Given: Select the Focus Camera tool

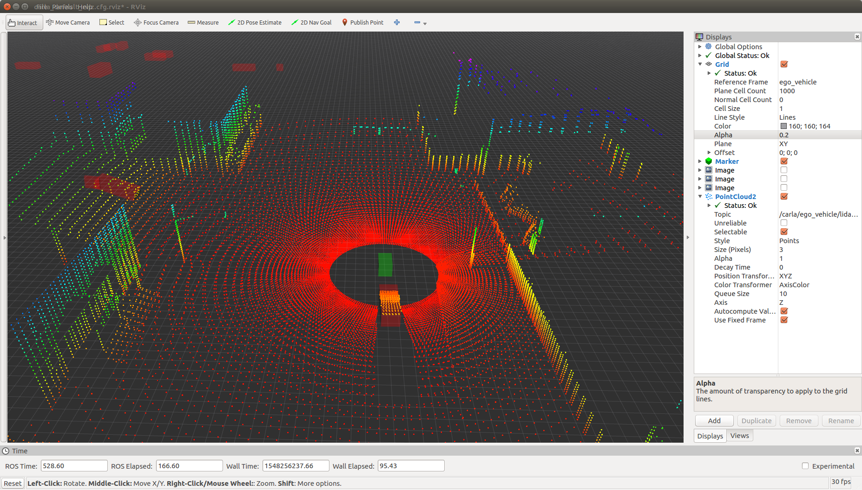Looking at the screenshot, I should click(156, 22).
